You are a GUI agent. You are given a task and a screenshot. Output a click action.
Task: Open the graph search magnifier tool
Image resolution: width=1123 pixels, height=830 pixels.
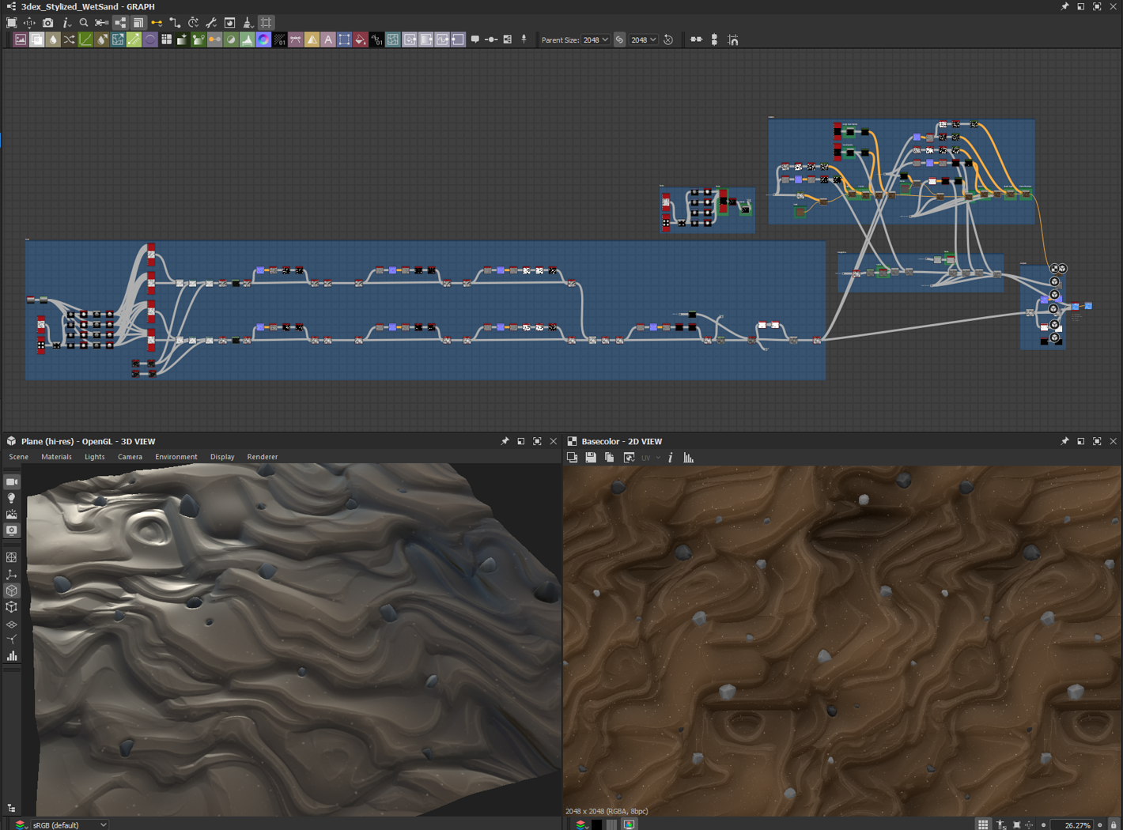coord(84,23)
